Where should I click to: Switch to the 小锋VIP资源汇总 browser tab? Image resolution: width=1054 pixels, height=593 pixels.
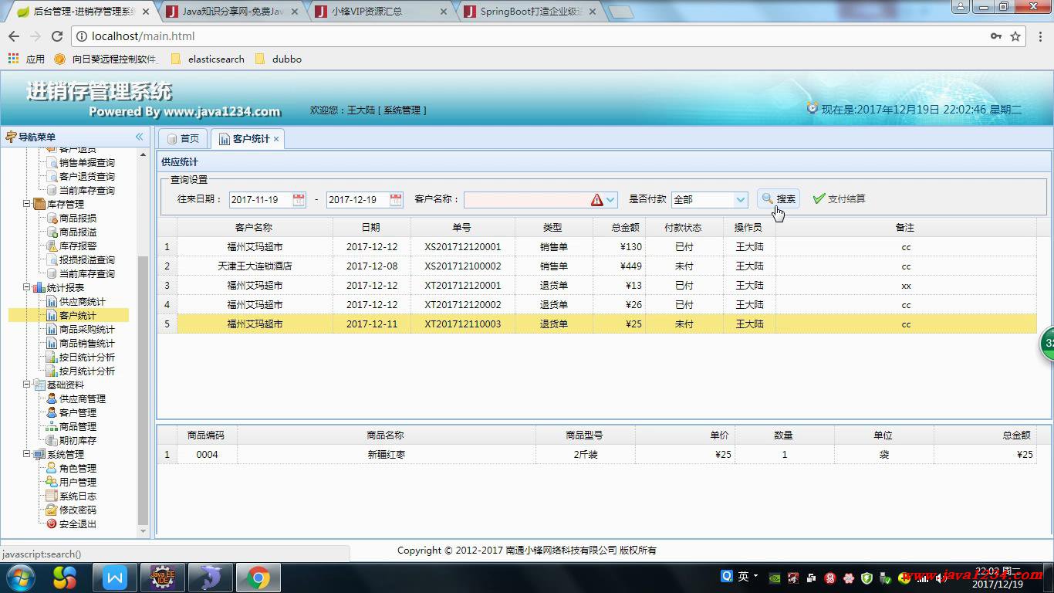(x=380, y=12)
